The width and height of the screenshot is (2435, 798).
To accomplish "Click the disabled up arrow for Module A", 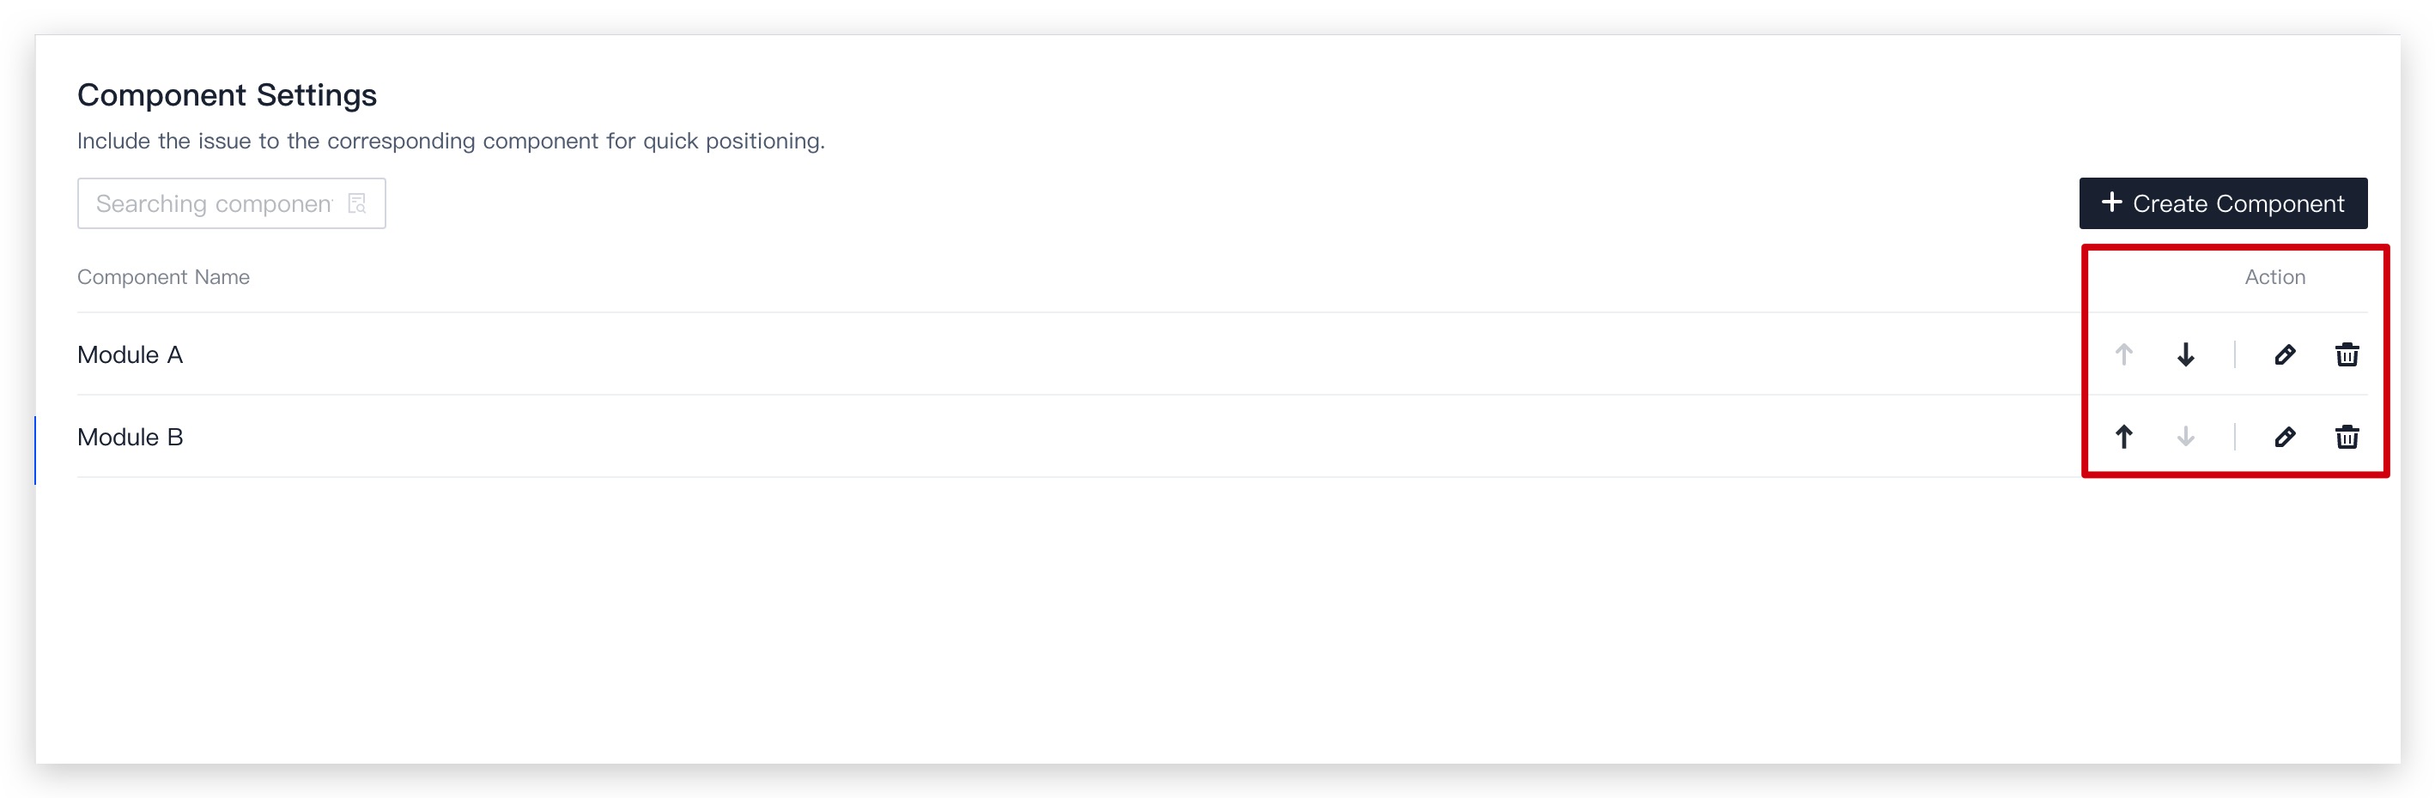I will 2124,354.
